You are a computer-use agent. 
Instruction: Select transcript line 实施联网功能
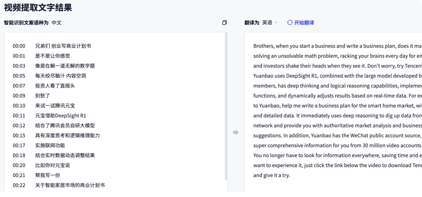pos(50,146)
